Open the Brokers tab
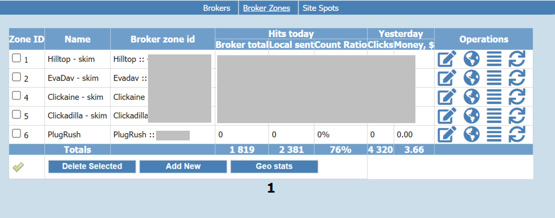This screenshot has height=218, width=555. pos(217,8)
